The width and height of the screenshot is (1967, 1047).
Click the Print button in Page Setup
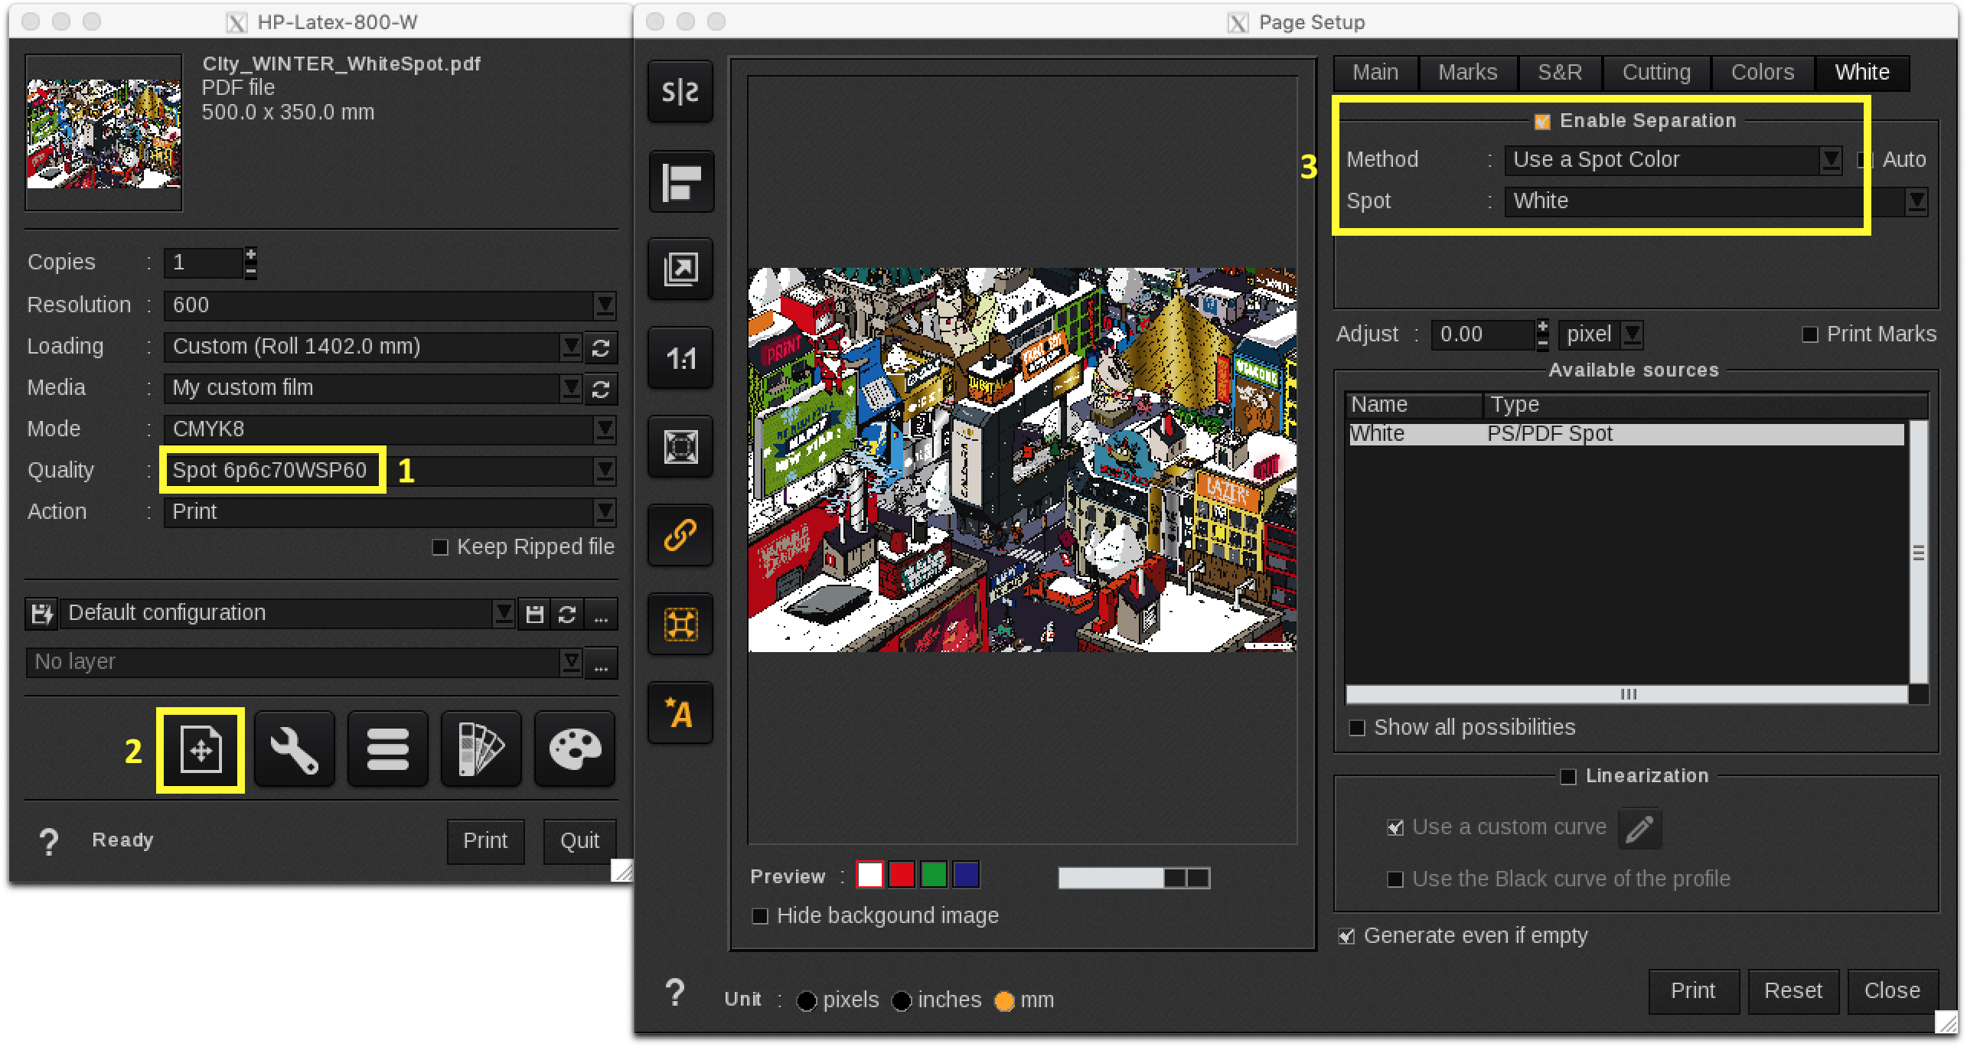click(1693, 991)
